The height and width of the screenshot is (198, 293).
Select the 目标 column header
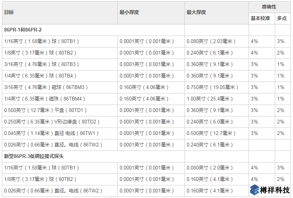[9, 12]
